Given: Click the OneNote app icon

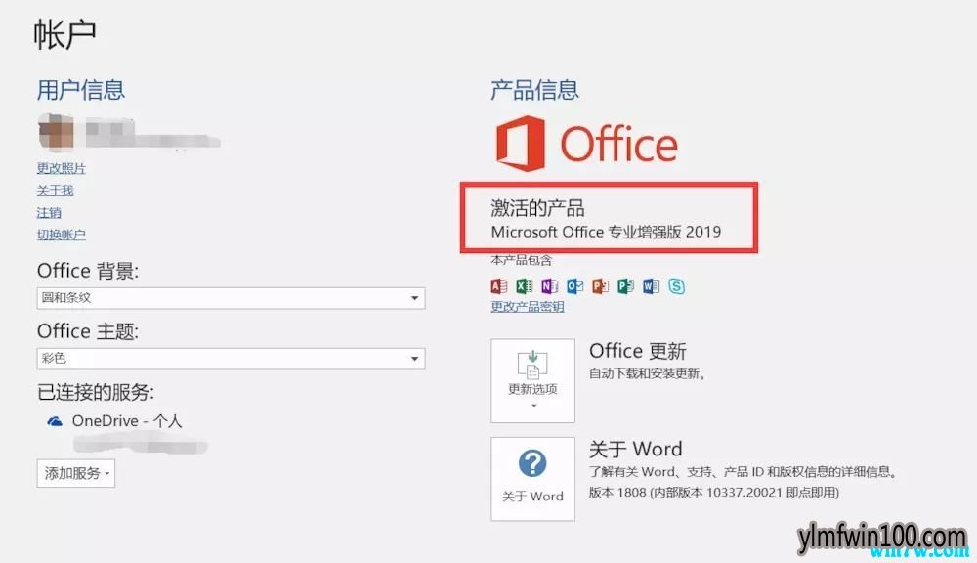Looking at the screenshot, I should [549, 286].
